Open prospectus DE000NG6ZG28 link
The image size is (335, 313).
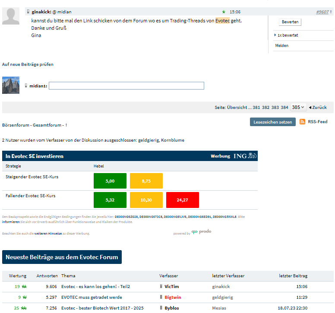point(126,217)
